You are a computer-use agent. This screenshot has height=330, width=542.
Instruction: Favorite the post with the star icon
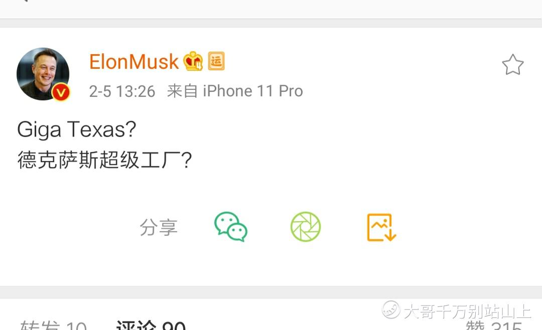coord(512,65)
